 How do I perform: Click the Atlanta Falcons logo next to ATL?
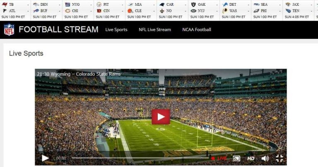(x=5, y=11)
